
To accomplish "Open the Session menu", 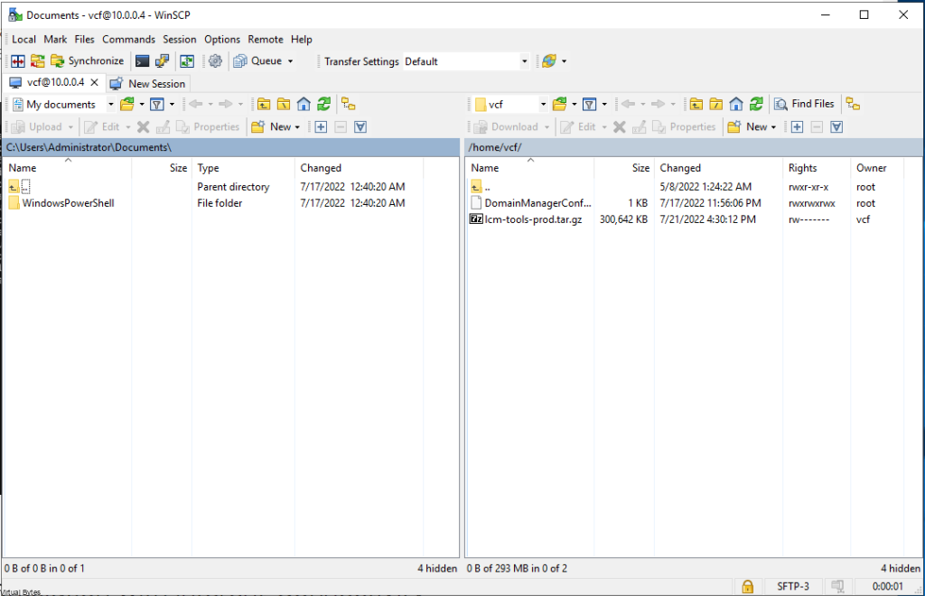I will 180,40.
